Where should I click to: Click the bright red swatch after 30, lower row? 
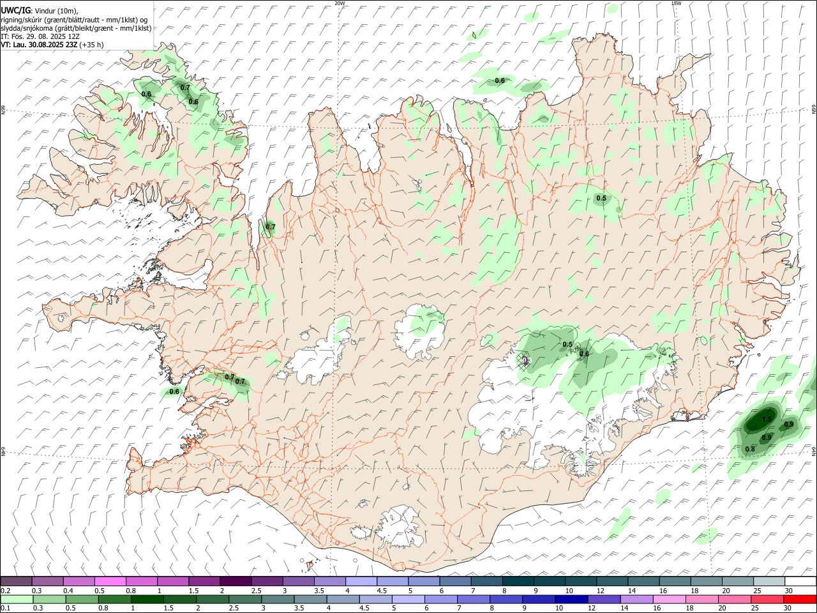(800, 599)
